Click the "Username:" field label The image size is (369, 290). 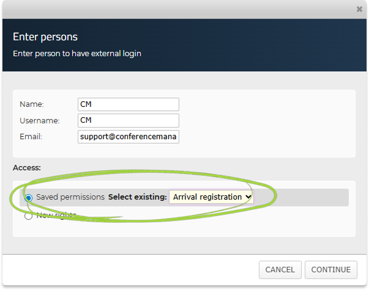39,120
